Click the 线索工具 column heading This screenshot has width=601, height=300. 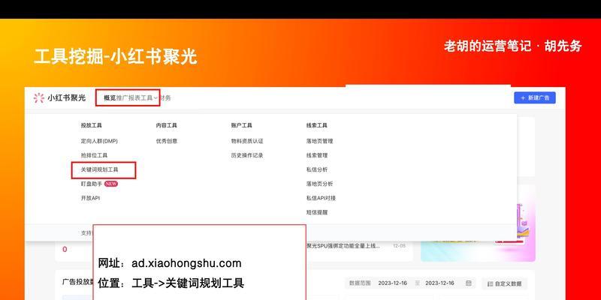pyautogui.click(x=316, y=125)
